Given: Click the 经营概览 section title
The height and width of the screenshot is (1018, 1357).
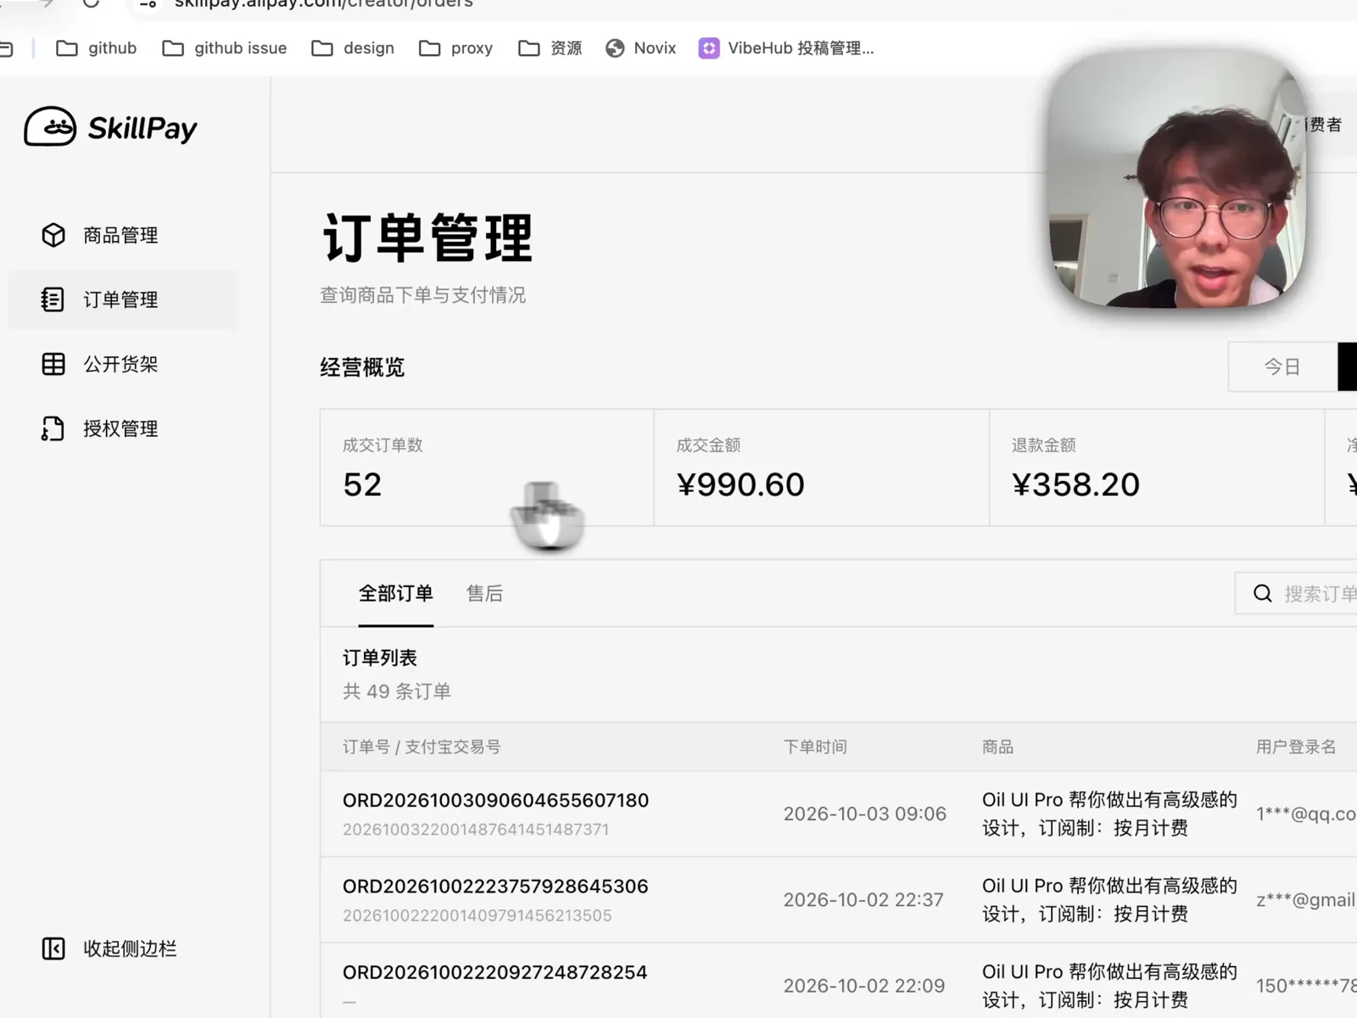Looking at the screenshot, I should pos(362,367).
